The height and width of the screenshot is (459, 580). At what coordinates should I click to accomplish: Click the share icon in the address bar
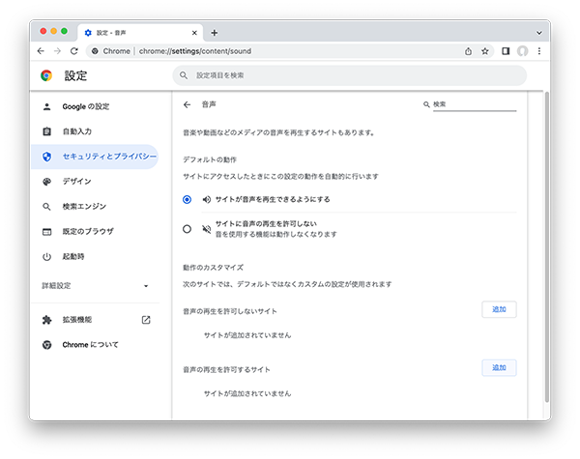[468, 51]
